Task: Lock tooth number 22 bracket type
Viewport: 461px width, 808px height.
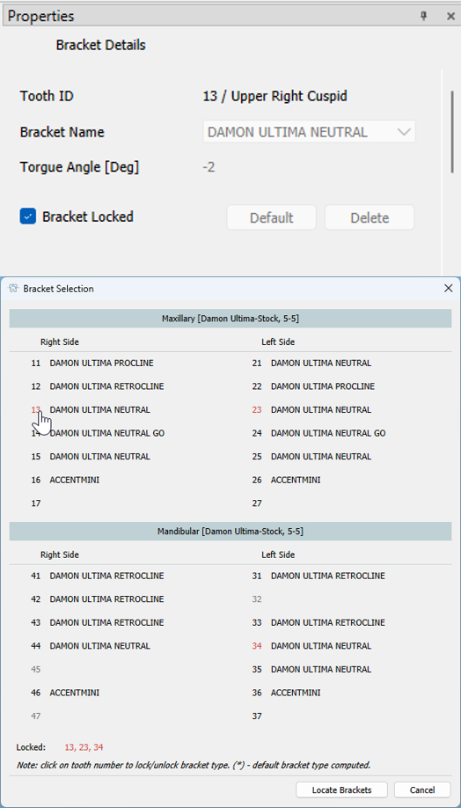Action: pos(257,386)
